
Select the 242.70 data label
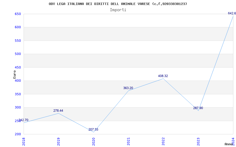click(x=23, y=120)
